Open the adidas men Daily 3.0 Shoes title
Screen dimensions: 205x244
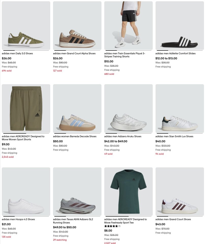(x=17, y=53)
